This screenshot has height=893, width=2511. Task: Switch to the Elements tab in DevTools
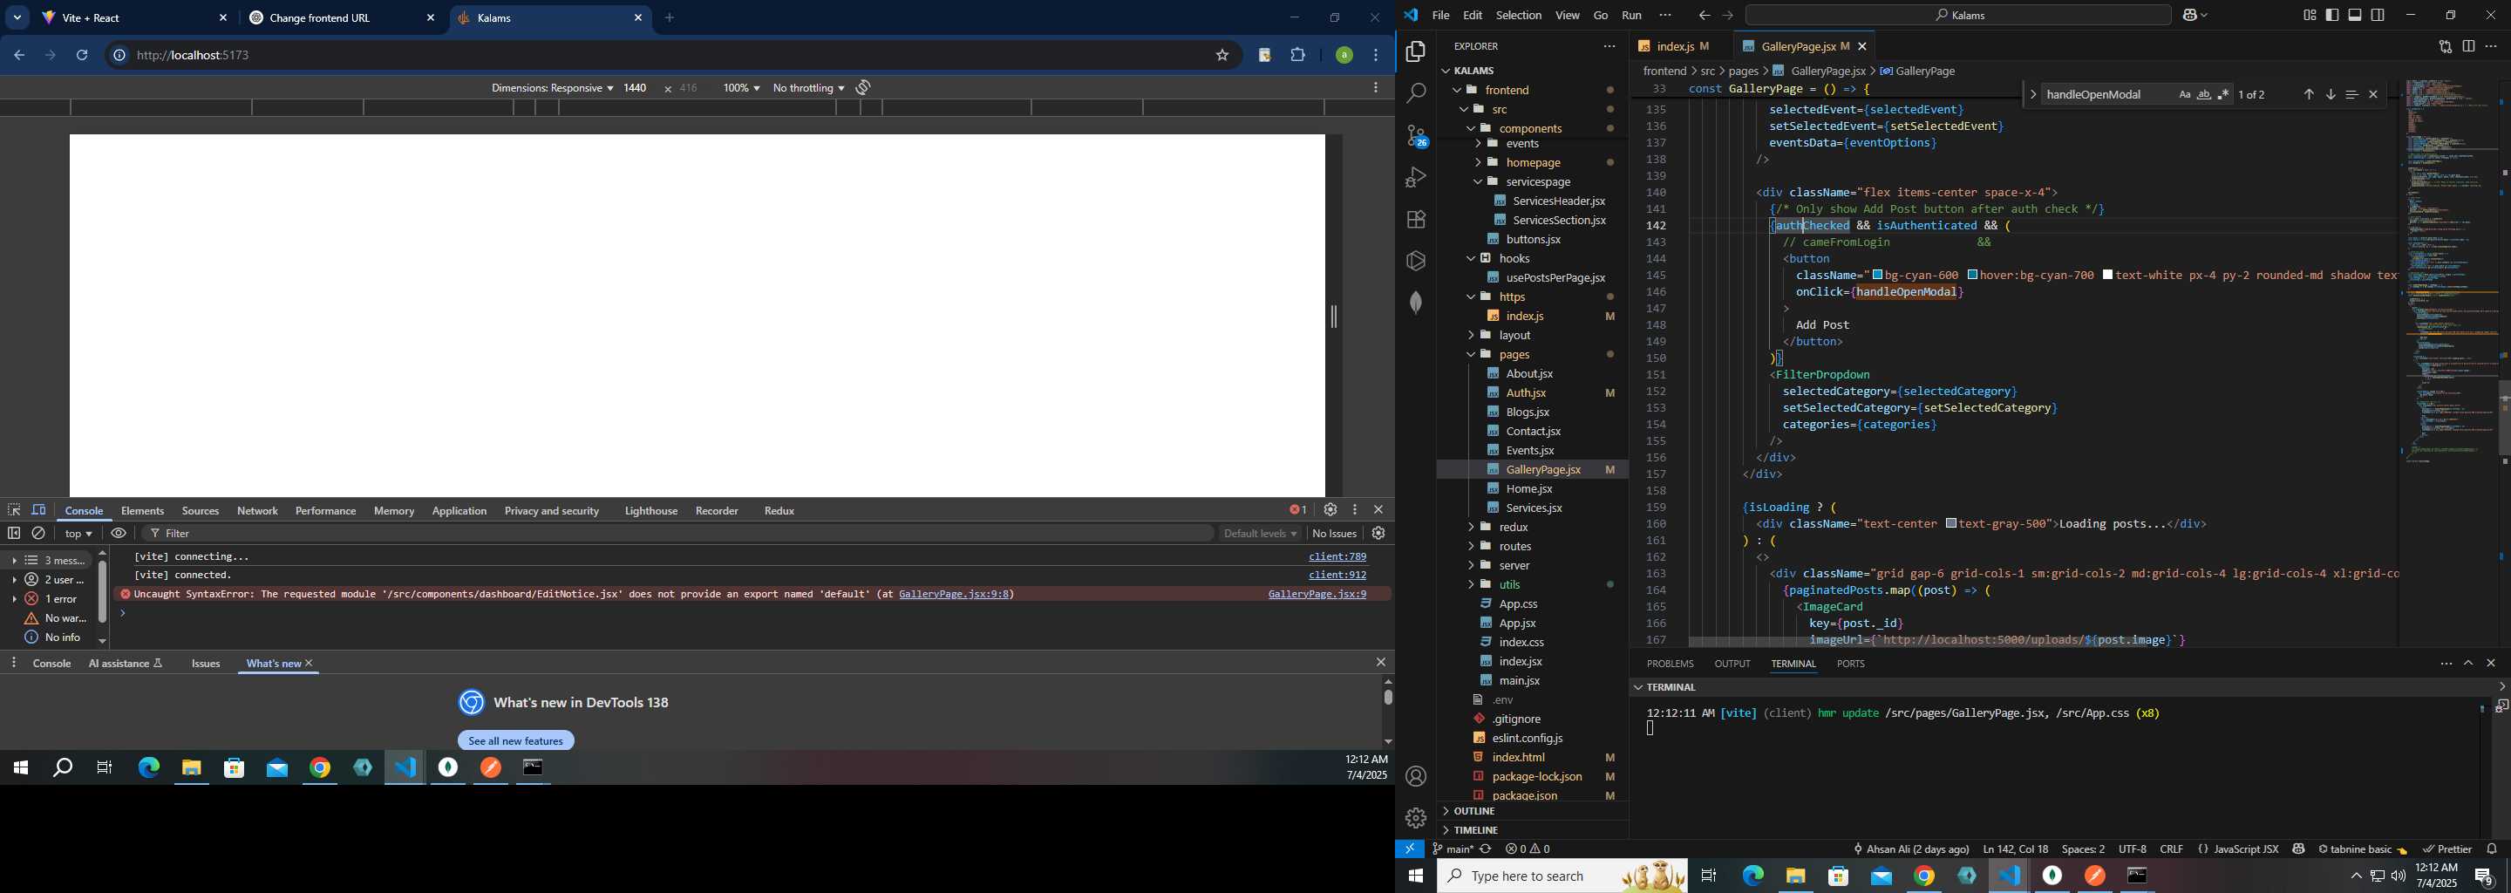coord(142,512)
